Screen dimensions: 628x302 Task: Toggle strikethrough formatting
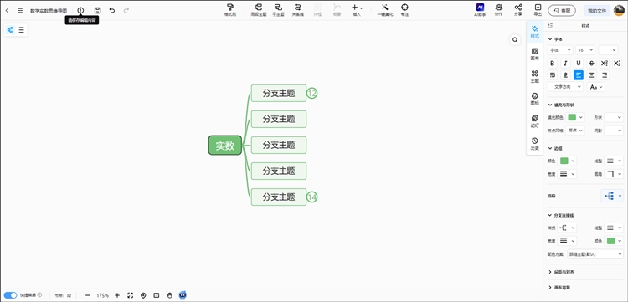click(x=591, y=64)
